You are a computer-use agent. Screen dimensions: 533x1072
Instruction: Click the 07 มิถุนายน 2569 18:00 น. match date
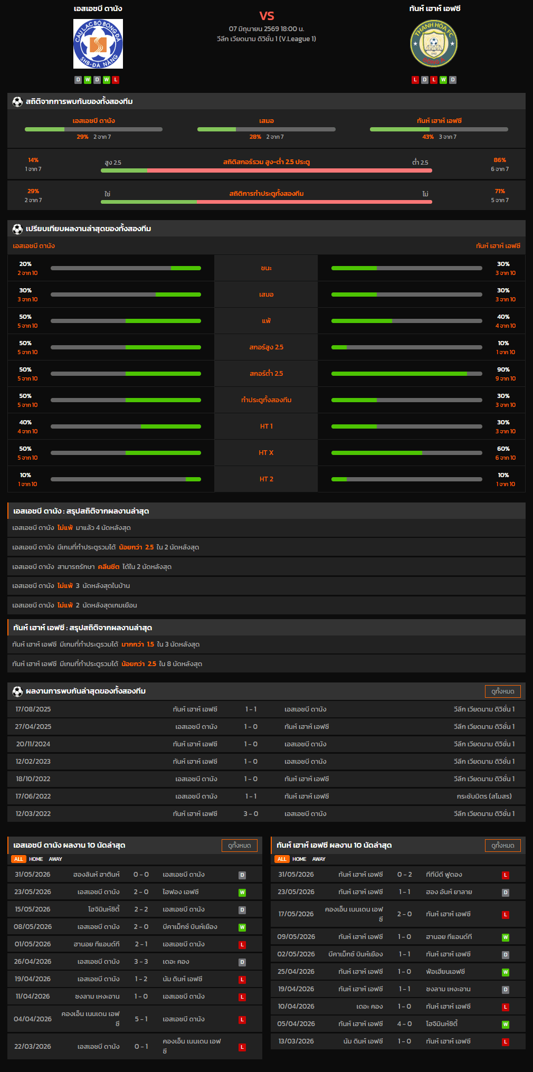(x=266, y=29)
